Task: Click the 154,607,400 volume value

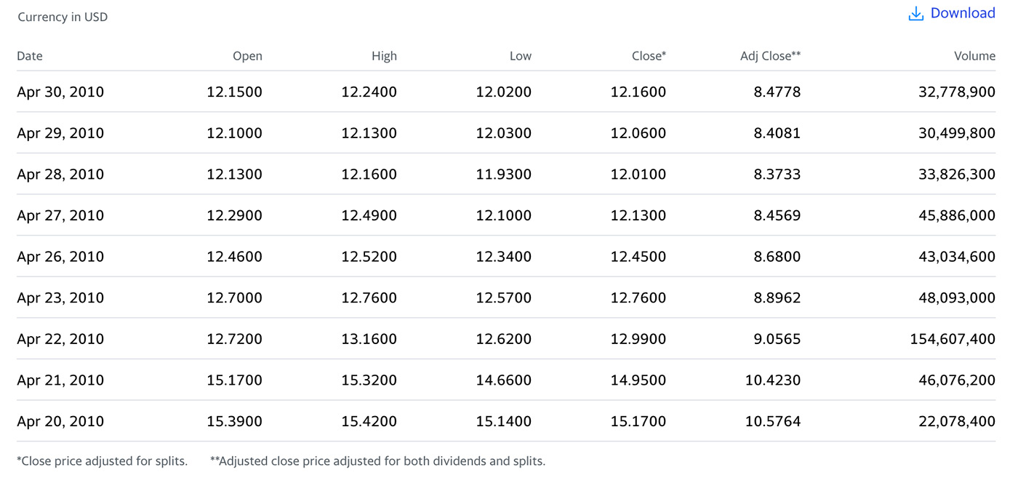Action: pyautogui.click(x=953, y=339)
